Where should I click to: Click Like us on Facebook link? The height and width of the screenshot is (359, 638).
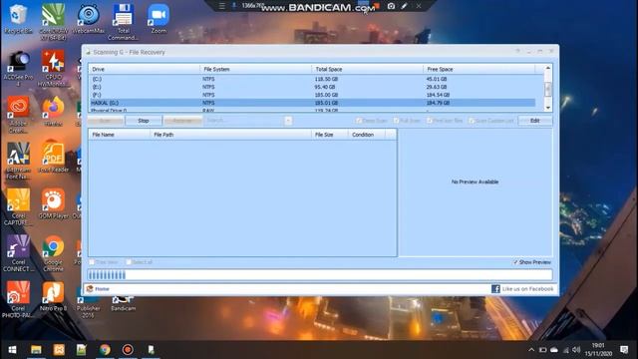(x=527, y=289)
